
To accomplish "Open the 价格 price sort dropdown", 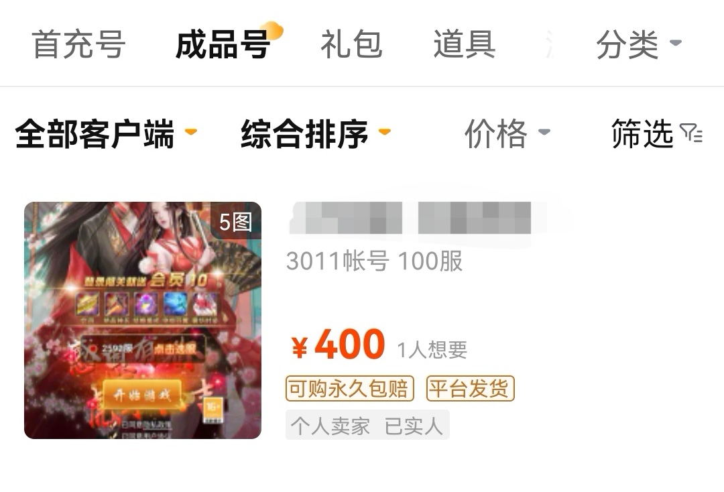I will coord(507,134).
